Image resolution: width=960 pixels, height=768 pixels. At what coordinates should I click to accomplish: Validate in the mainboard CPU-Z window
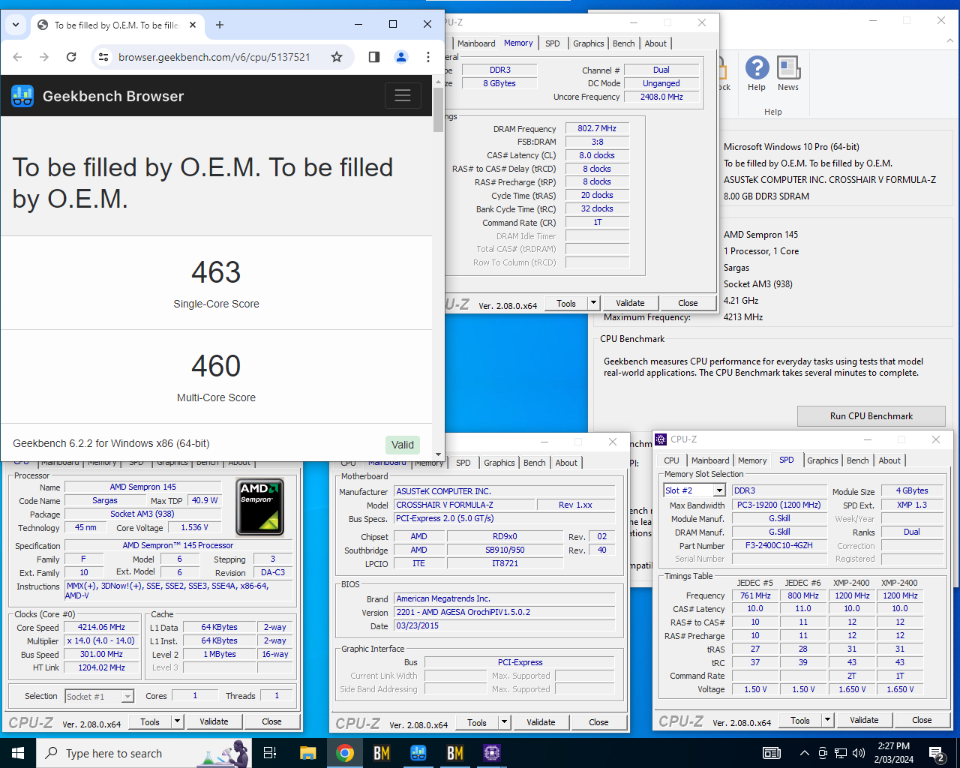(541, 722)
